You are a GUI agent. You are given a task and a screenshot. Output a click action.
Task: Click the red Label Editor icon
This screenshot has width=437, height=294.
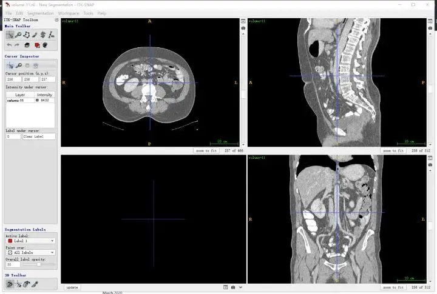click(37, 45)
